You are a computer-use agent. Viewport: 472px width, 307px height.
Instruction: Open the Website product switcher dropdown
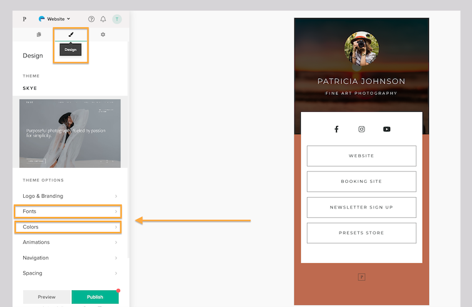(54, 19)
